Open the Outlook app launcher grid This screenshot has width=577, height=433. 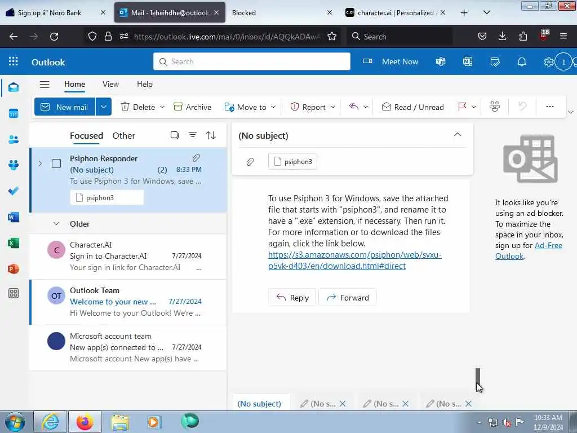pyautogui.click(x=14, y=61)
